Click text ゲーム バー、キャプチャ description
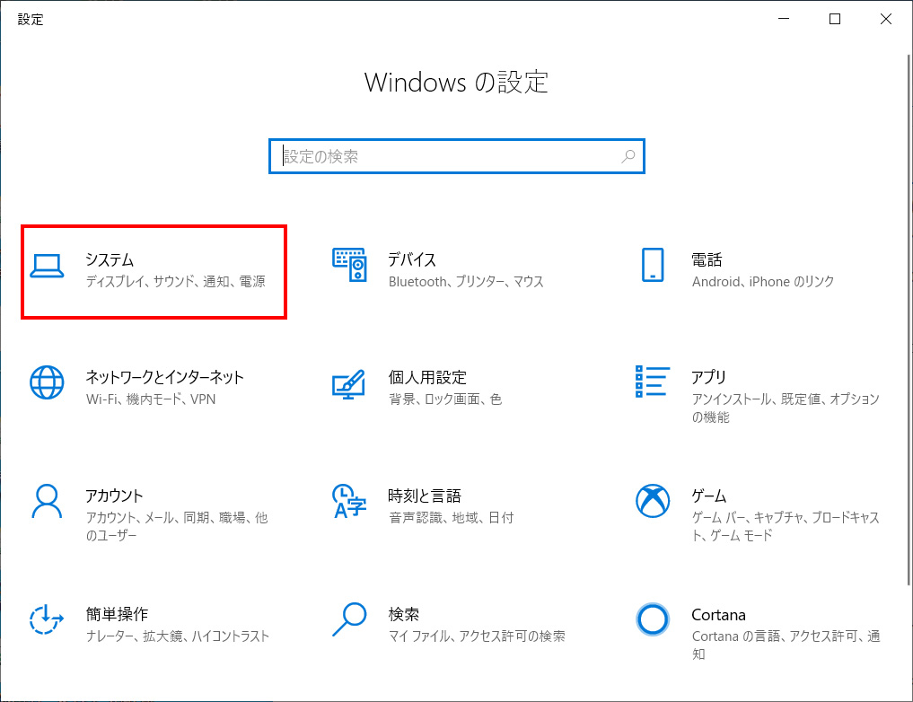The height and width of the screenshot is (702, 913). [786, 526]
